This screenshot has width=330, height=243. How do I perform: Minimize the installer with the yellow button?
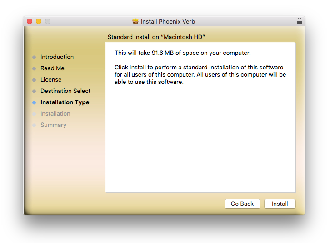(x=39, y=21)
